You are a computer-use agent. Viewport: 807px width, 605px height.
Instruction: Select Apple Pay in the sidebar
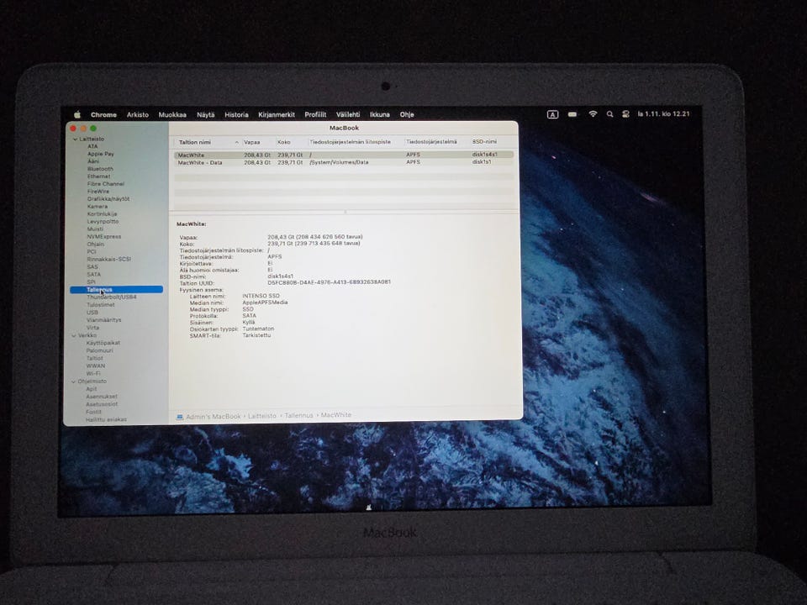pyautogui.click(x=101, y=154)
